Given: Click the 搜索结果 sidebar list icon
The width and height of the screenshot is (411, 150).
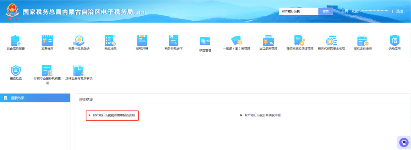Looking at the screenshot, I should (5, 98).
